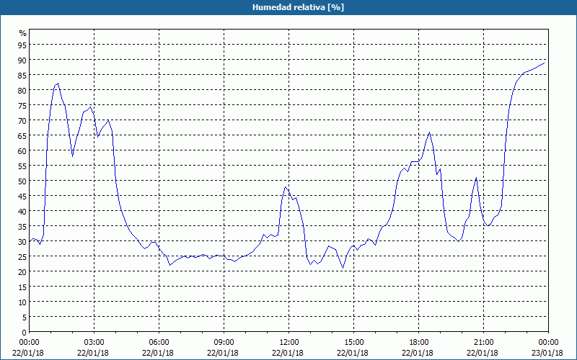Click the 5 y-axis label

25,317
